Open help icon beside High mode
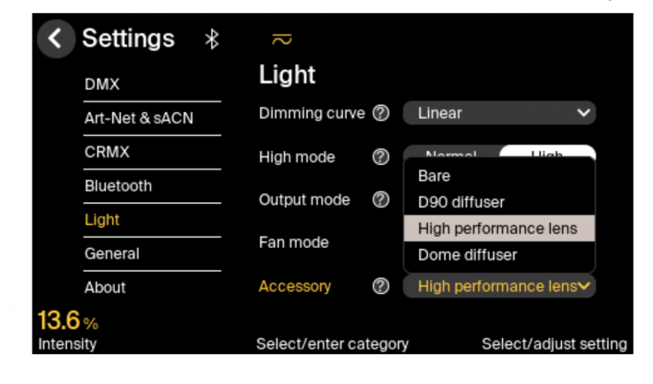The width and height of the screenshot is (653, 384). pos(380,157)
